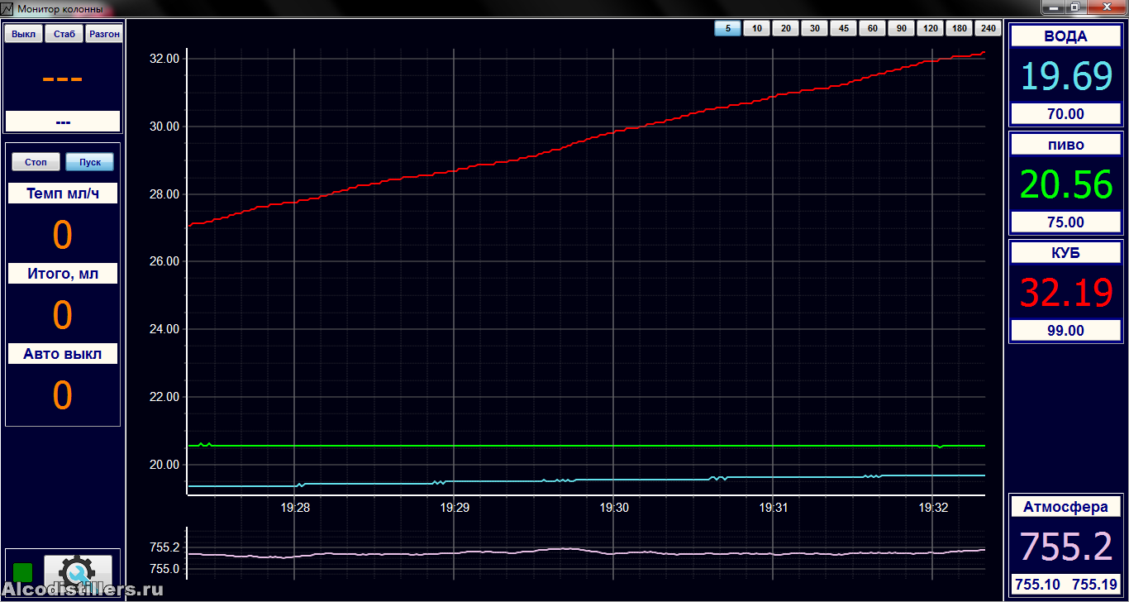The width and height of the screenshot is (1129, 602).
Task: Switch mode to Стаб
Action: click(x=64, y=34)
